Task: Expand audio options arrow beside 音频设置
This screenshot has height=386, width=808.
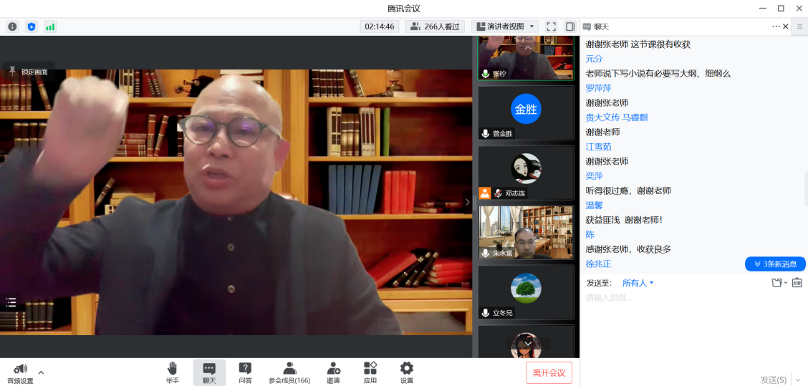Action: point(41,372)
